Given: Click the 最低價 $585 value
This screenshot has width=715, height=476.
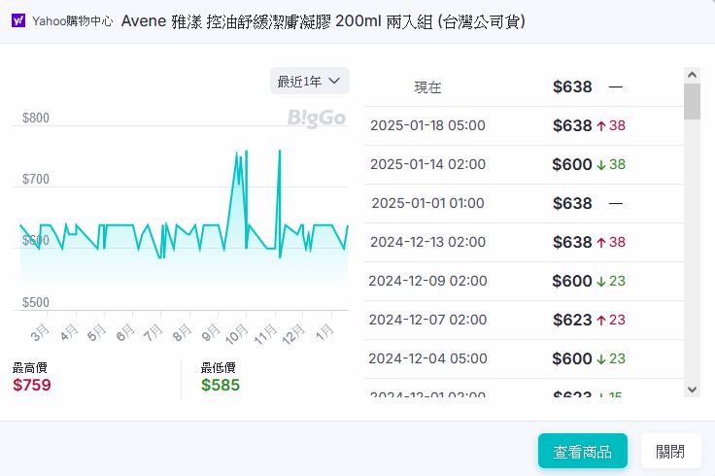Looking at the screenshot, I should click(x=221, y=385).
